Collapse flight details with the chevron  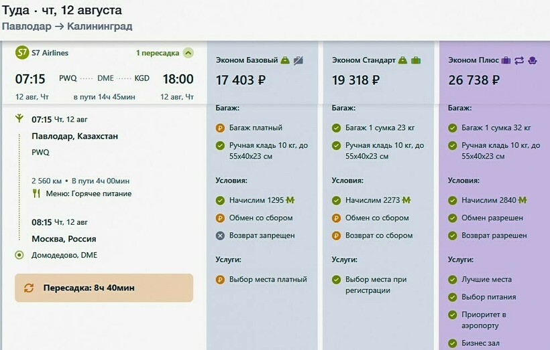pyautogui.click(x=188, y=53)
